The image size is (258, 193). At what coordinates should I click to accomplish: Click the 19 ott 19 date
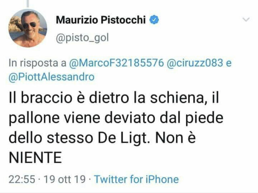(64, 179)
